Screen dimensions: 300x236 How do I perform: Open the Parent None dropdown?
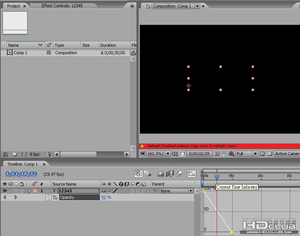point(176,191)
